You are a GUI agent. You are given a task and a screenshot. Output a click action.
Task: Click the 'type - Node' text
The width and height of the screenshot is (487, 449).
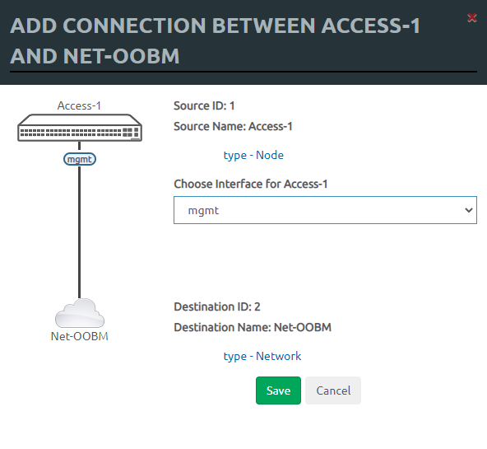(x=253, y=155)
